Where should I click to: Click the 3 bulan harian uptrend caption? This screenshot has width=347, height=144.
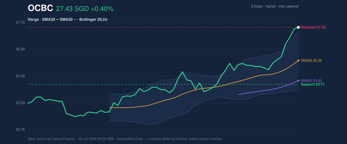point(275,6)
